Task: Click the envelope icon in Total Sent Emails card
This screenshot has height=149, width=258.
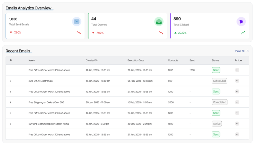Action: [x=77, y=21]
